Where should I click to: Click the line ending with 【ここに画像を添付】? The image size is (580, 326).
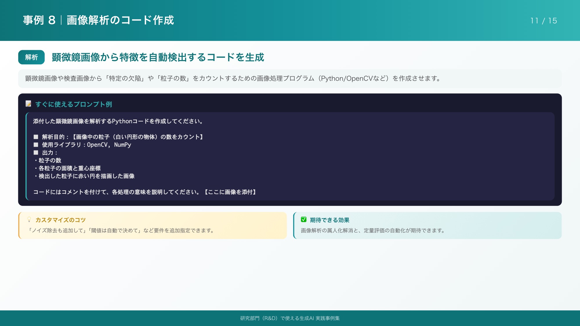(145, 192)
